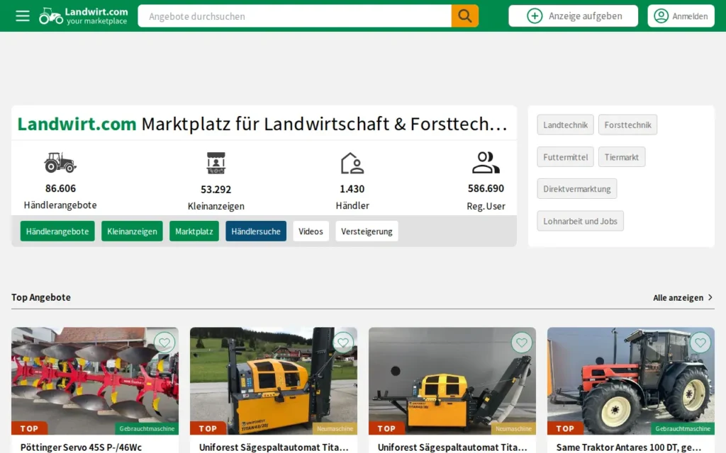726x453 pixels.
Task: Click the 1.430 Händler count
Action: pyautogui.click(x=352, y=189)
